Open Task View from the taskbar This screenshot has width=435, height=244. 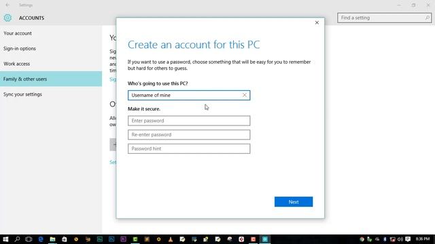point(29,239)
